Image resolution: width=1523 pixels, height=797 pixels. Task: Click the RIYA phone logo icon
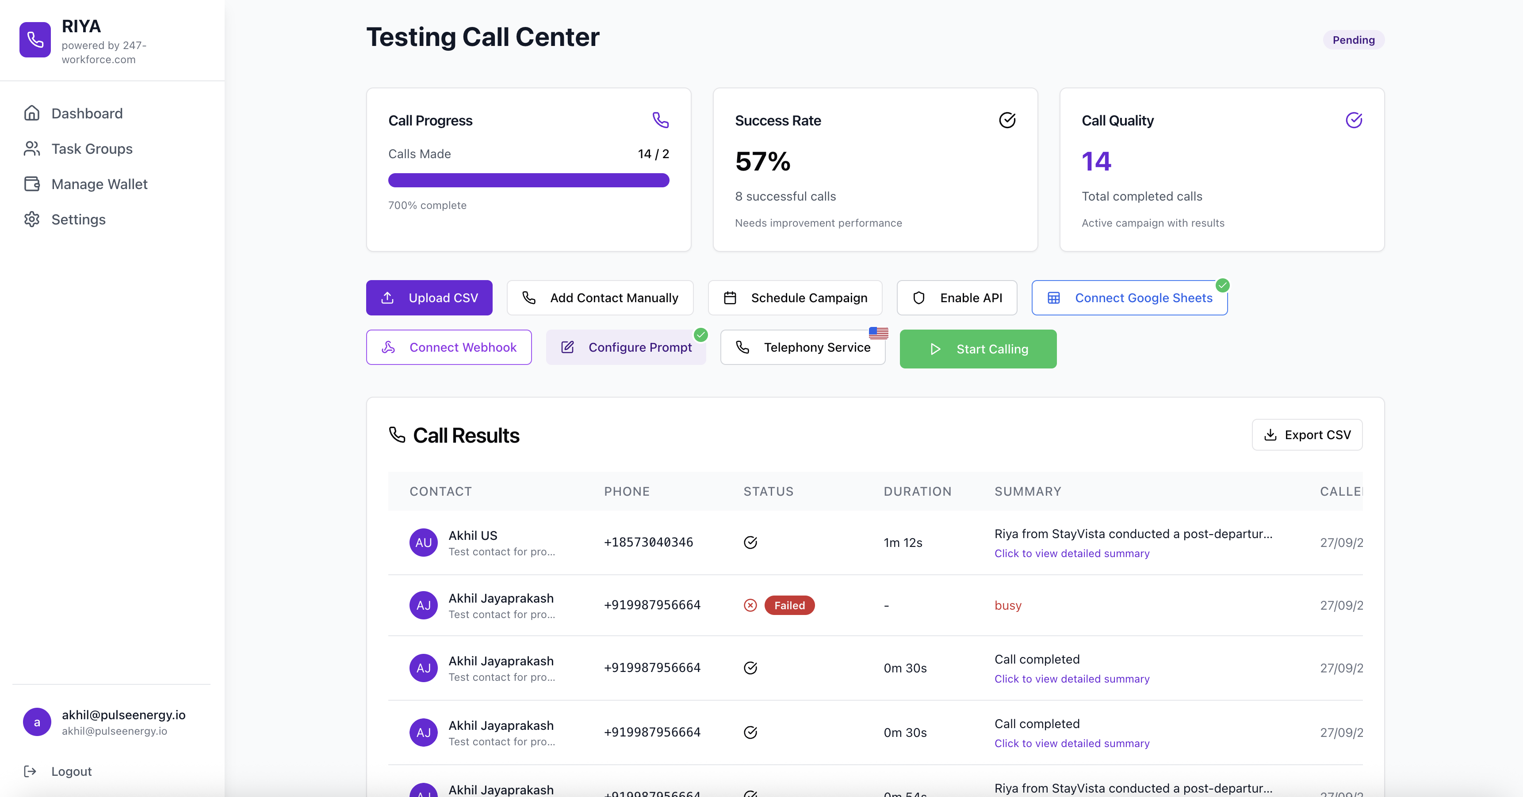[35, 40]
